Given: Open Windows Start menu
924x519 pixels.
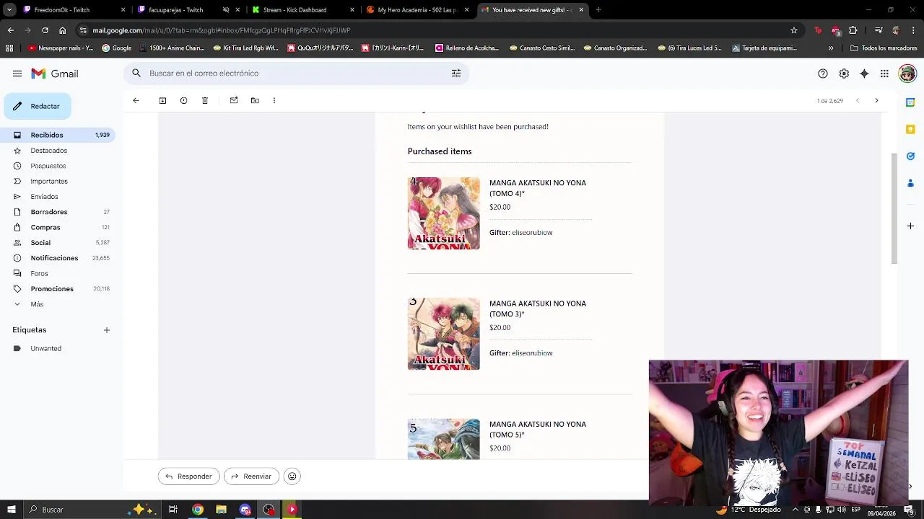Looking at the screenshot, I should pos(11,510).
